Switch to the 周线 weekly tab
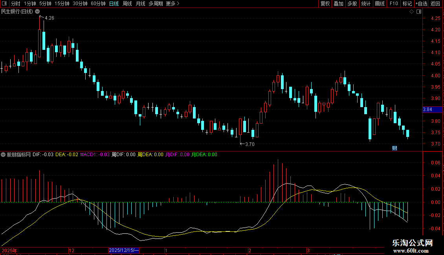 coord(127,4)
